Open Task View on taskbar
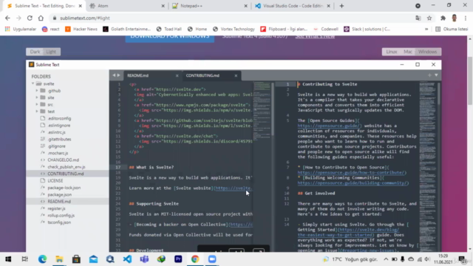473x266 pixels. point(24,259)
